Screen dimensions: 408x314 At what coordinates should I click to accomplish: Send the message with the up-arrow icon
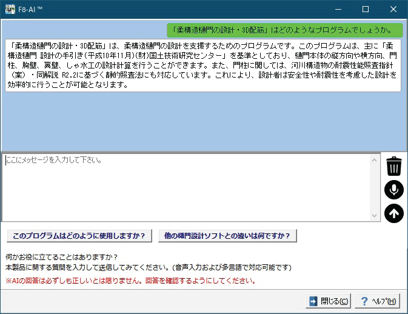(x=394, y=213)
